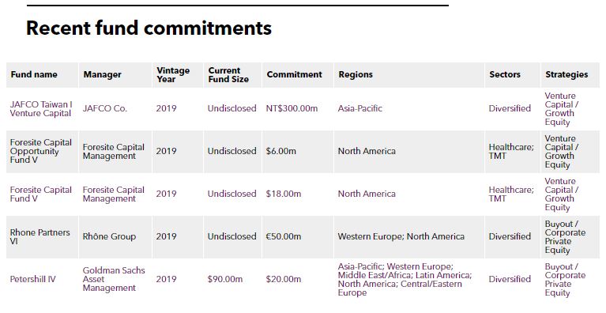Click the $90.00m current fund size

point(225,279)
